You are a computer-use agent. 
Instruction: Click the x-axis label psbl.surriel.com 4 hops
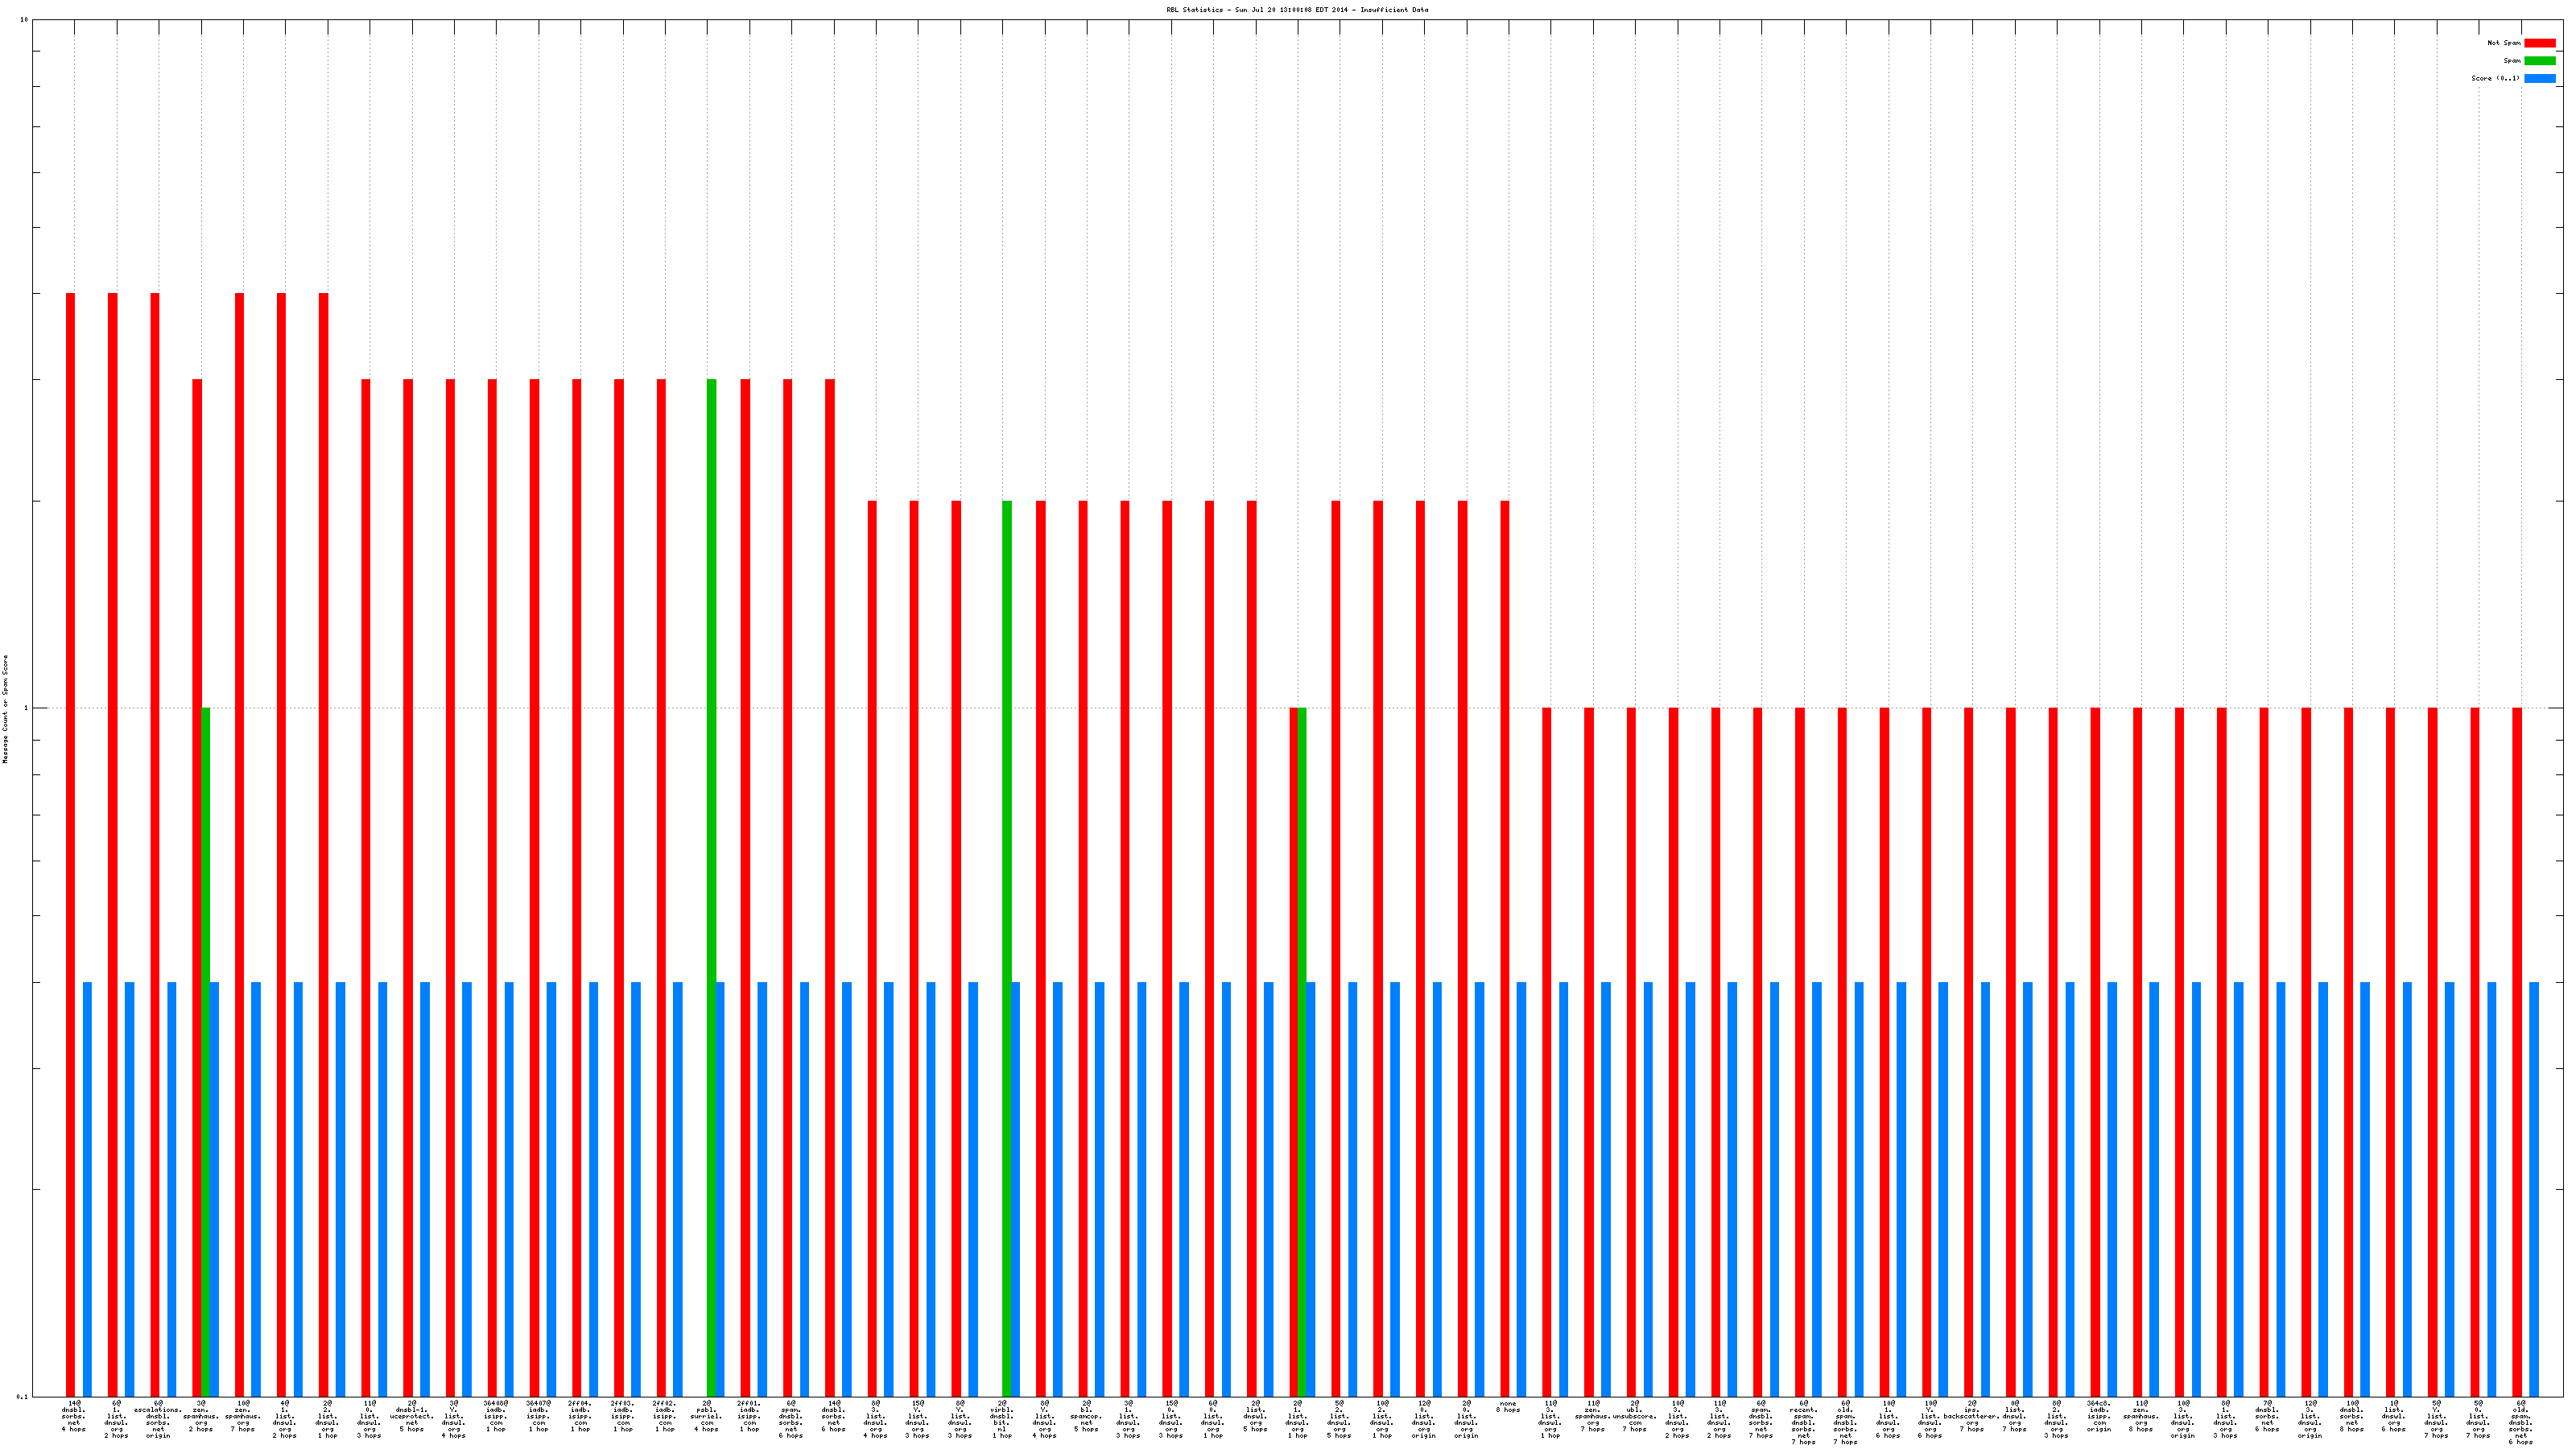[706, 1416]
